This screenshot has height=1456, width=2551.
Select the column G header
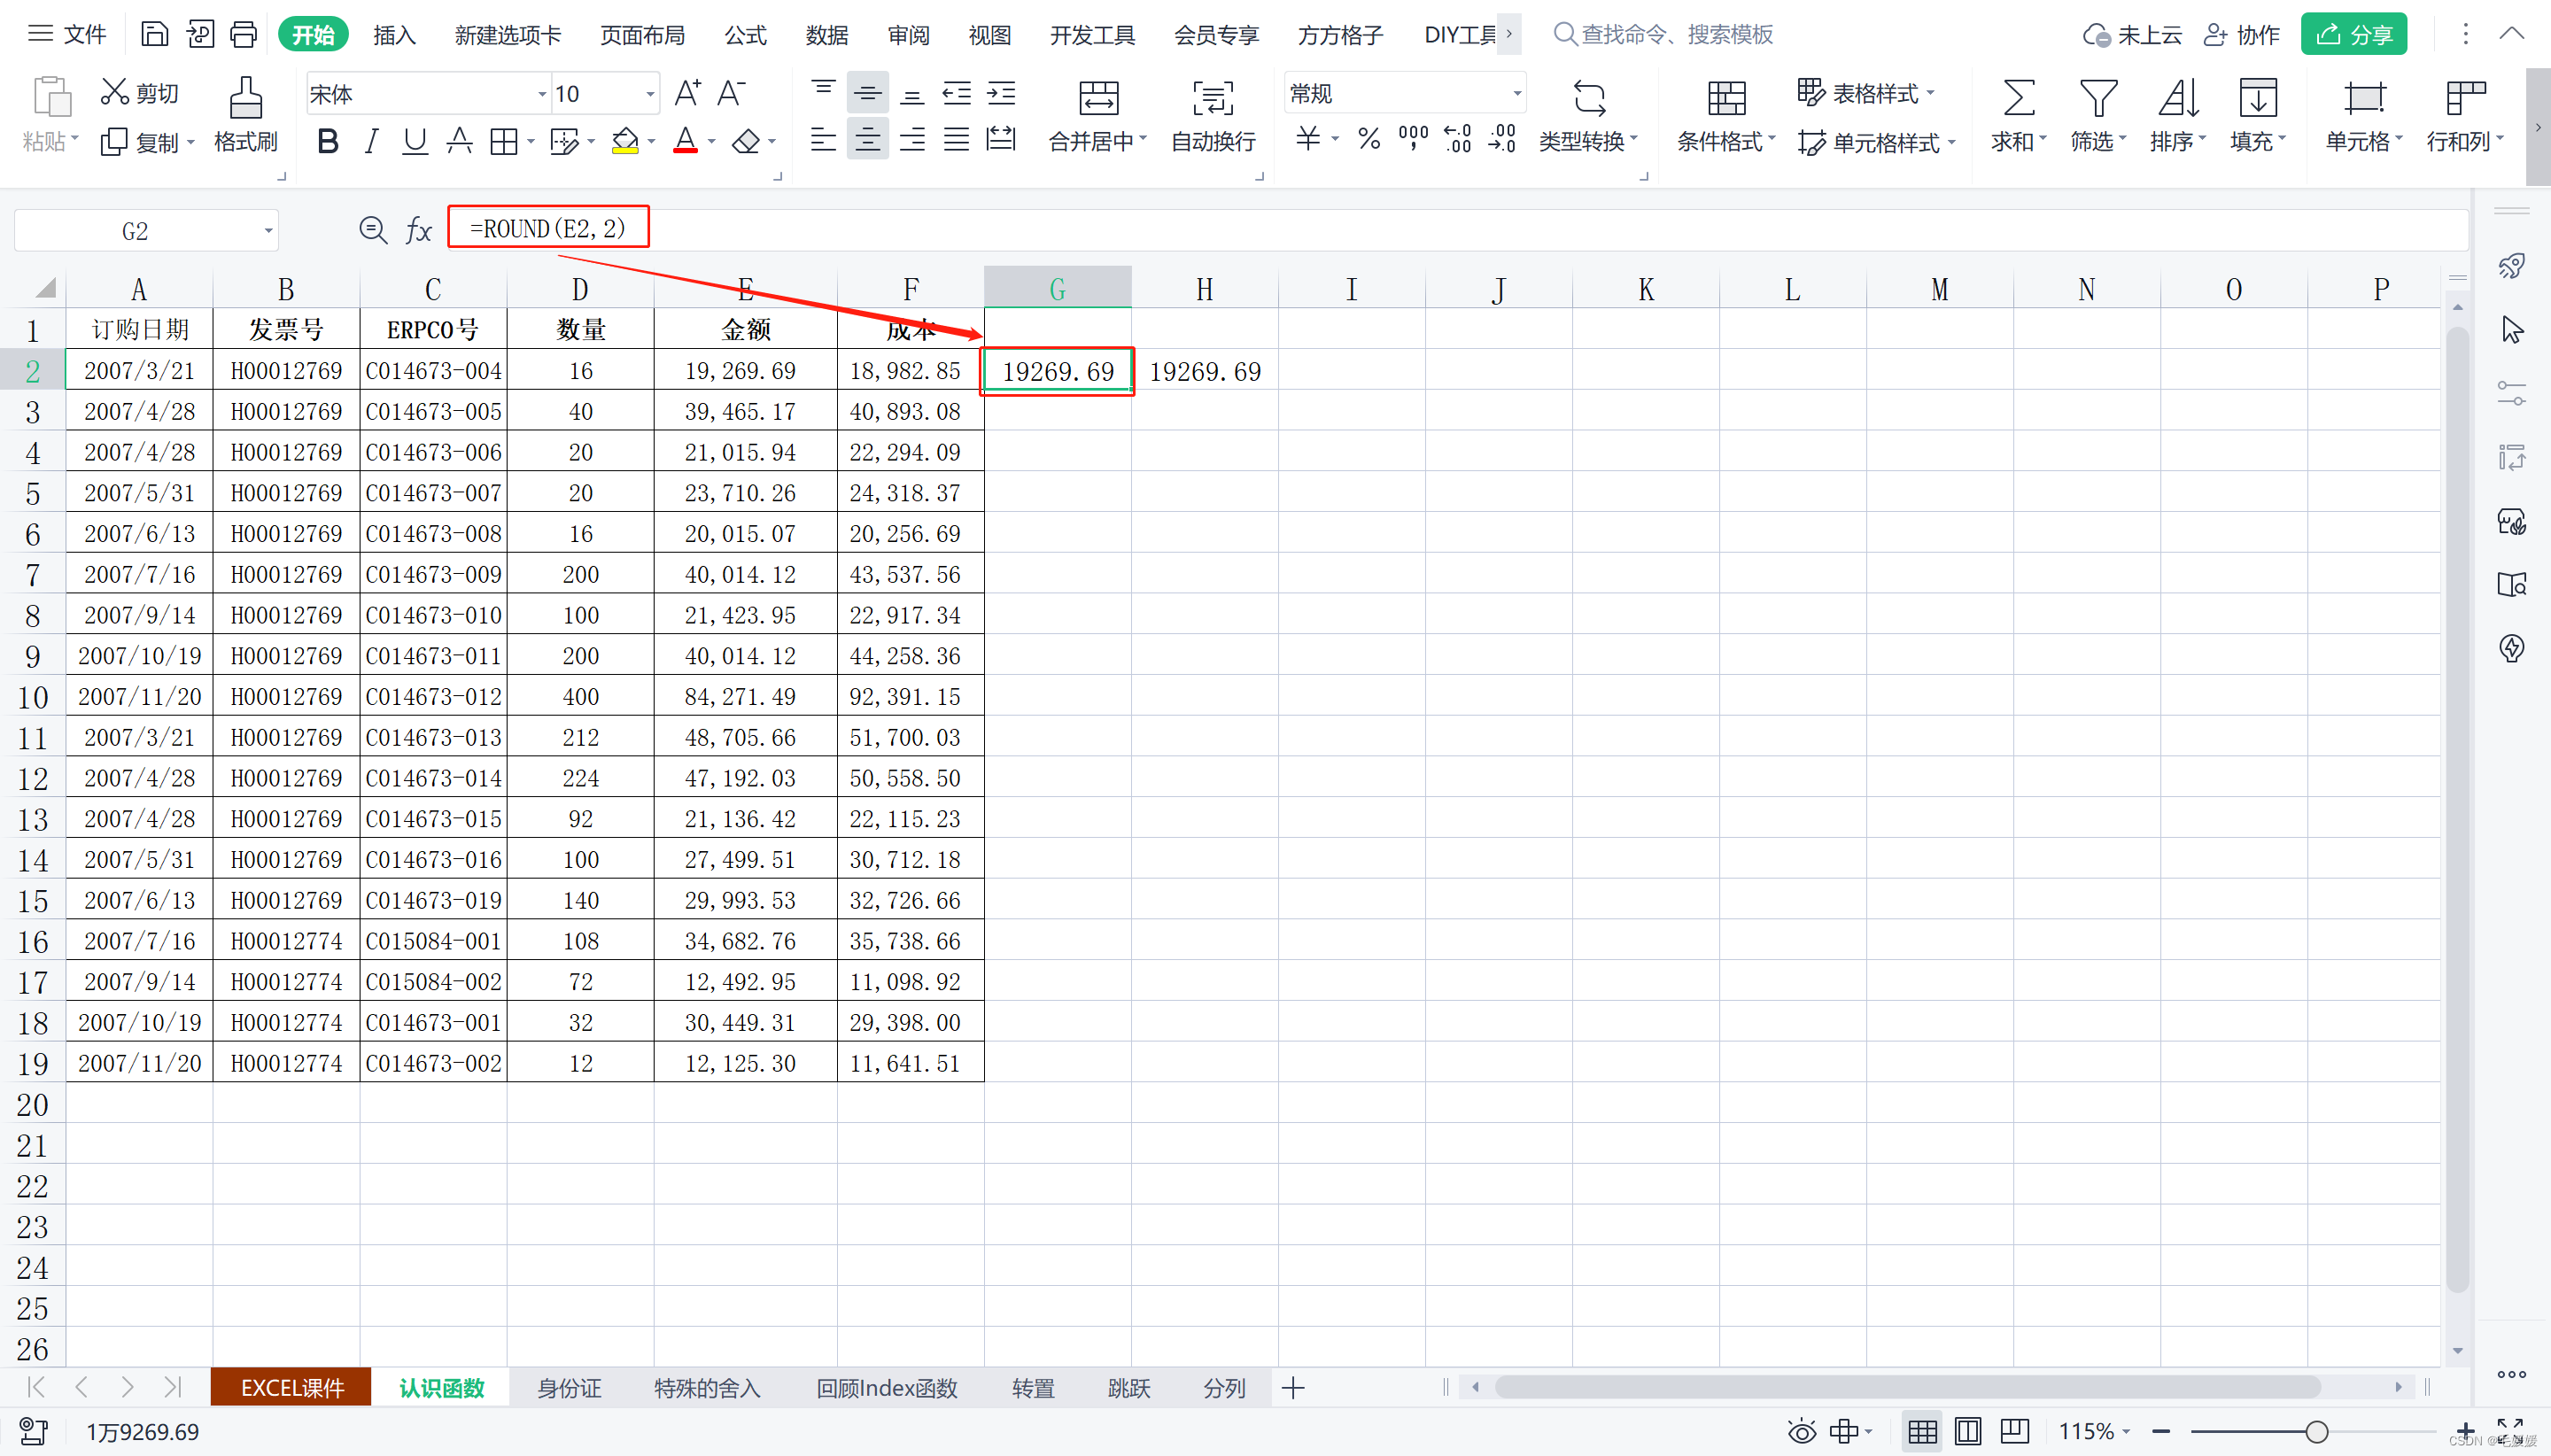pyautogui.click(x=1057, y=288)
